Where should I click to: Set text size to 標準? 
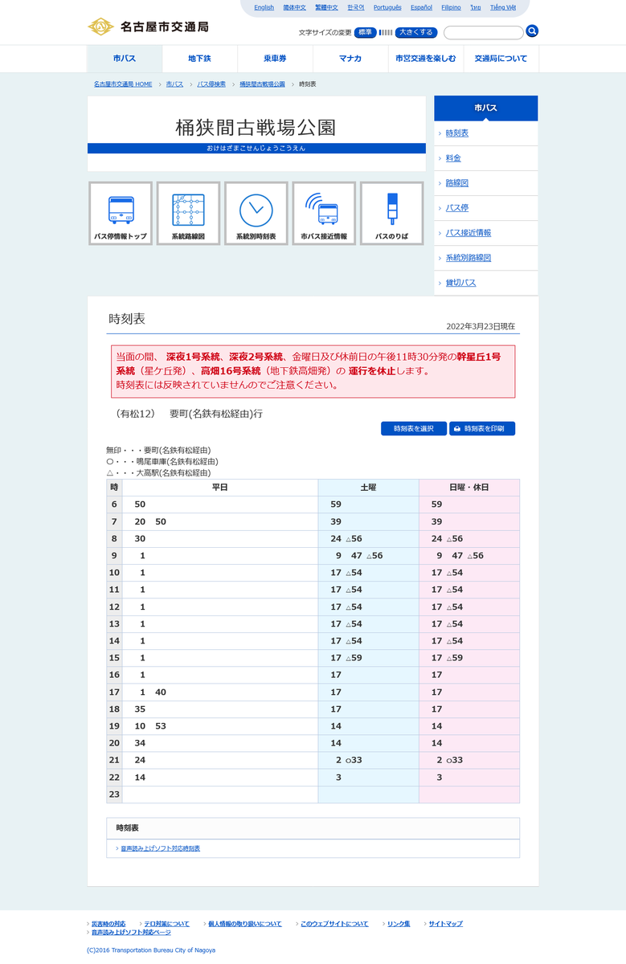365,33
